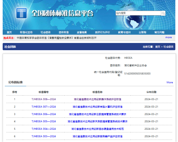Screen dimensions: 178x142
Task: Open 湖北省信息技术应用创新微型计算机评估标准
Action: [x=97, y=107]
